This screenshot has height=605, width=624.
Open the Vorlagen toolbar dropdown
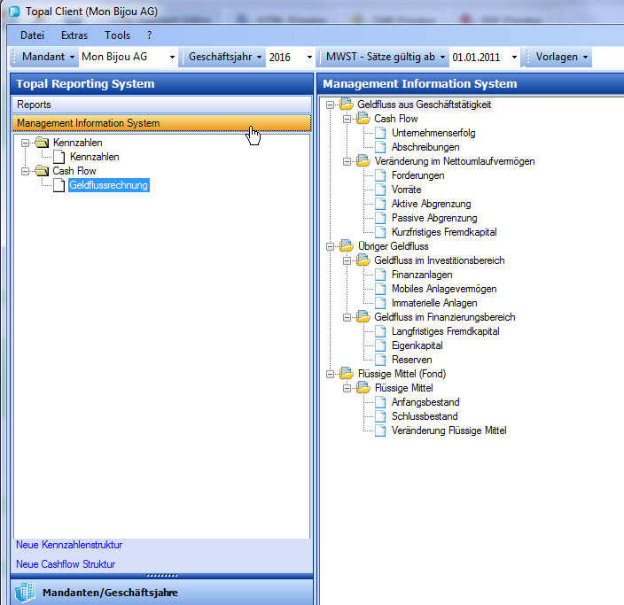coord(562,57)
